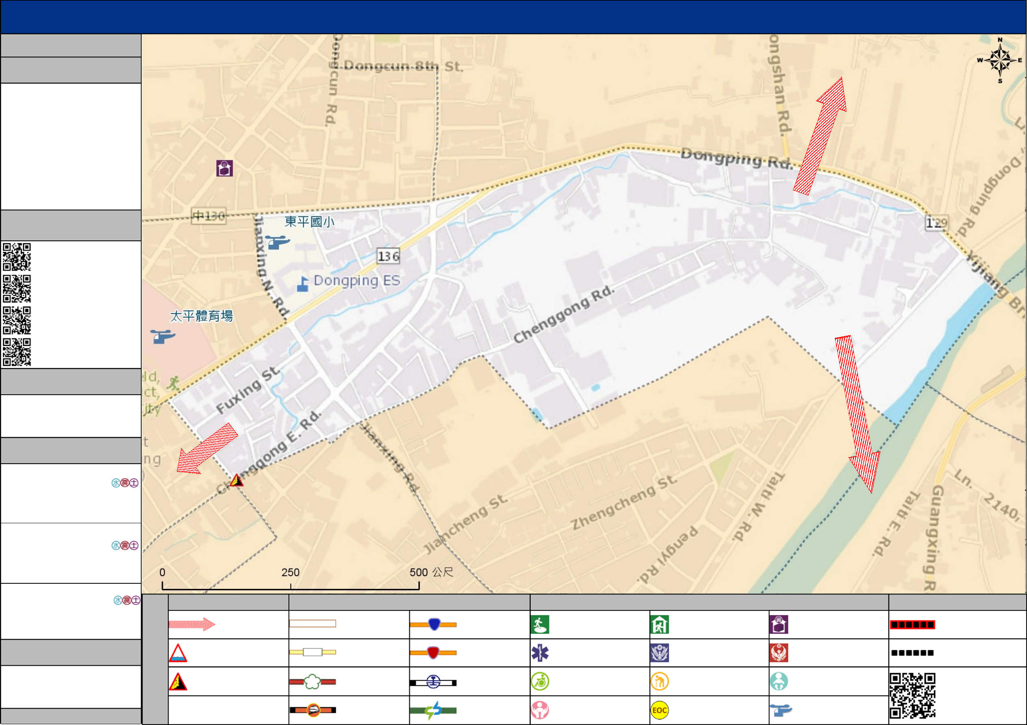The width and height of the screenshot is (1027, 725).
Task: Click the Taiti W. Rd. label
Action: (759, 506)
